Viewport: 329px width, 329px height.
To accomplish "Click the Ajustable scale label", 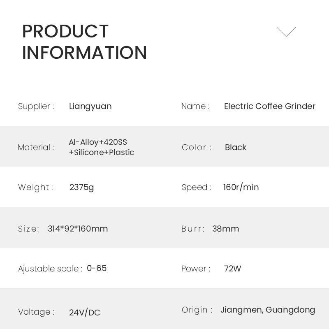I will (50, 269).
